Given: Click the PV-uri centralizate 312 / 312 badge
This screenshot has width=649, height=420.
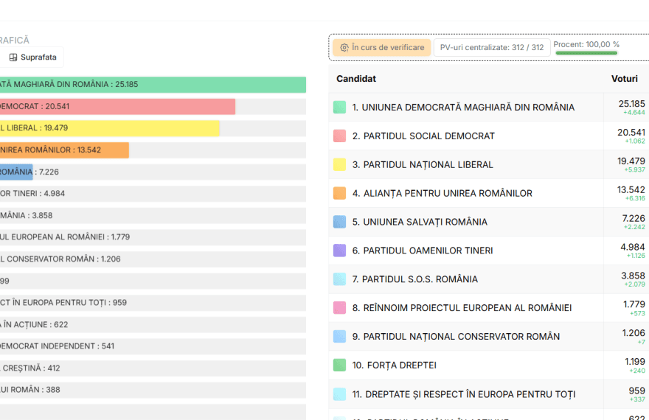Looking at the screenshot, I should pos(491,48).
